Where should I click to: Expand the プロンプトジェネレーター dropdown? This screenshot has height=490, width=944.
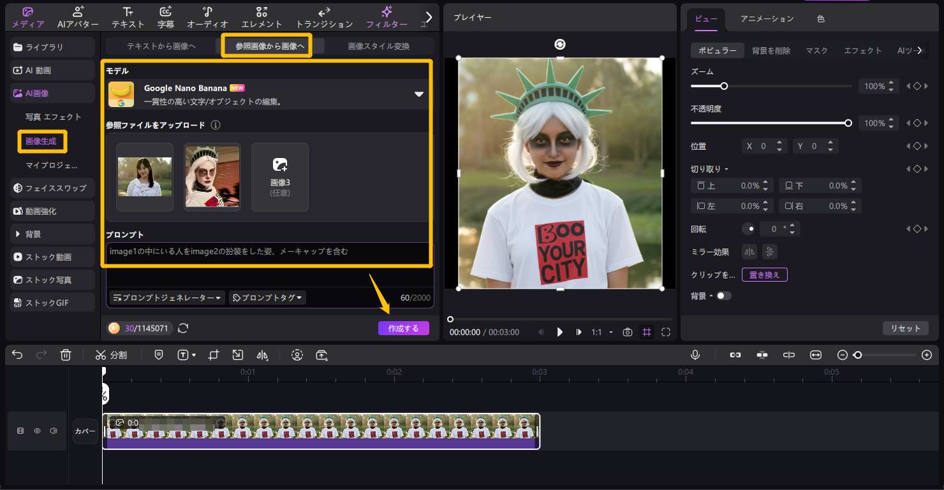[167, 298]
